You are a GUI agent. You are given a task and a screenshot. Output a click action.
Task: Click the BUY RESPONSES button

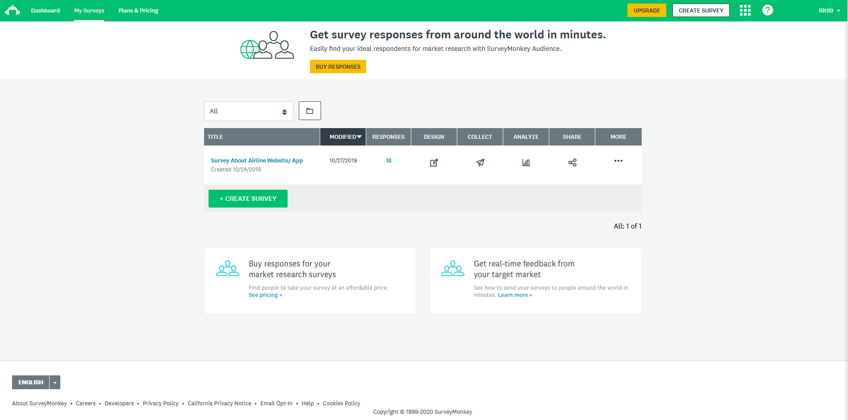[x=338, y=66]
